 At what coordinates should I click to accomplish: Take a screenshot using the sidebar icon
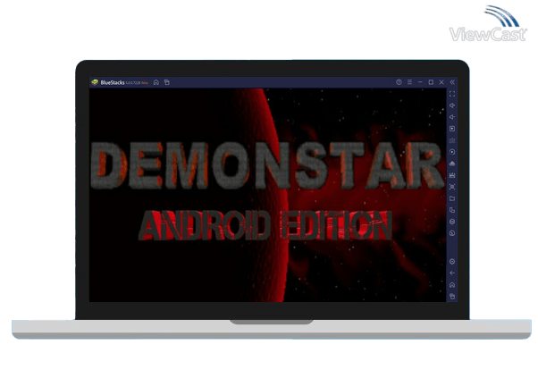point(452,187)
